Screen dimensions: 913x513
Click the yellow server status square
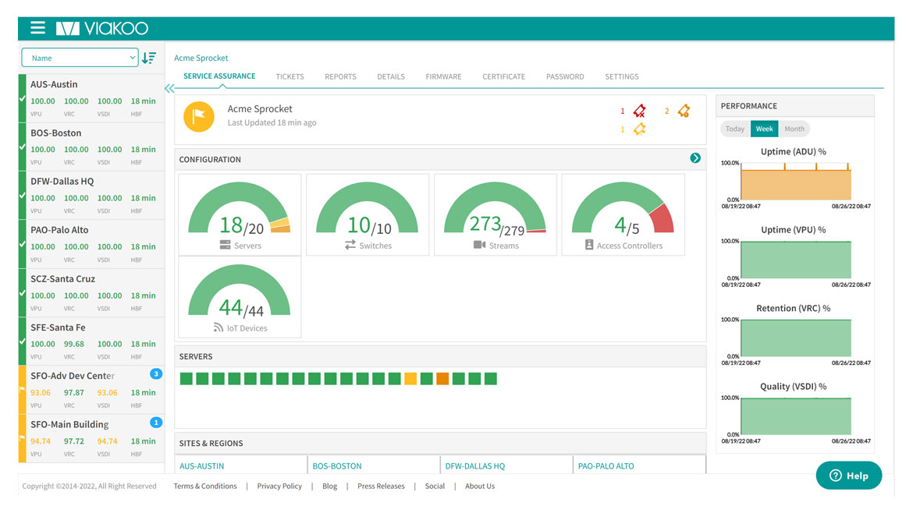(410, 379)
